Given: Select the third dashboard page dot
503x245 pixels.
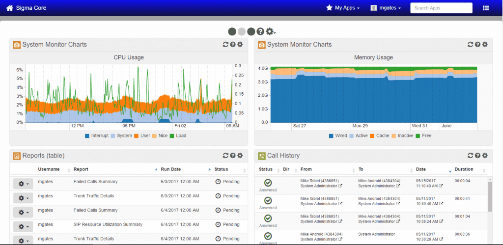Looking at the screenshot, I should pos(251,31).
